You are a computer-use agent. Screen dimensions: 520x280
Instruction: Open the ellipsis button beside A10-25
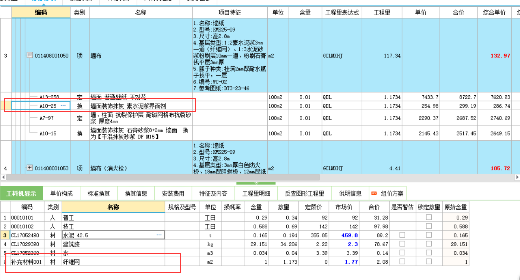[63, 106]
